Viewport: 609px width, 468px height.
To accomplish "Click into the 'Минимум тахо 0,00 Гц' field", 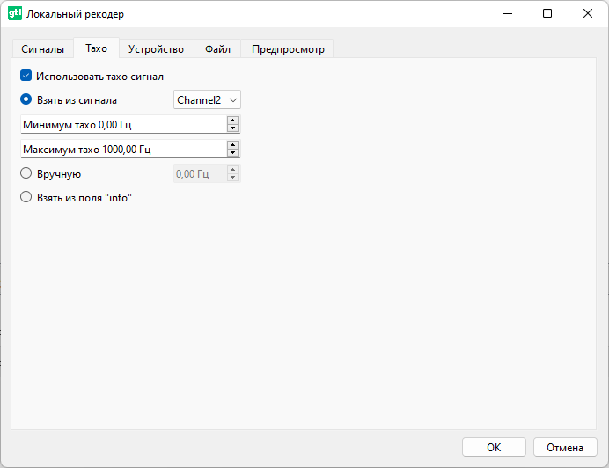I will [x=121, y=125].
